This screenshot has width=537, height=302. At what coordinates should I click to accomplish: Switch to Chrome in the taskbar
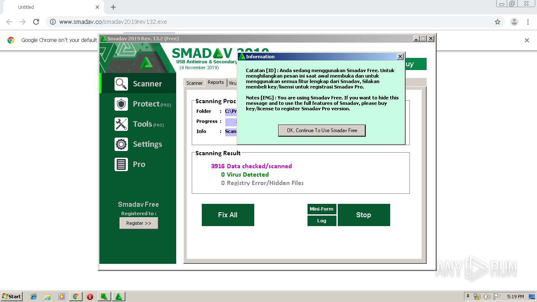(76, 297)
